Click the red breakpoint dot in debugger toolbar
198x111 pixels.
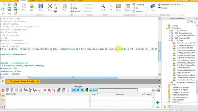(x=45, y=90)
